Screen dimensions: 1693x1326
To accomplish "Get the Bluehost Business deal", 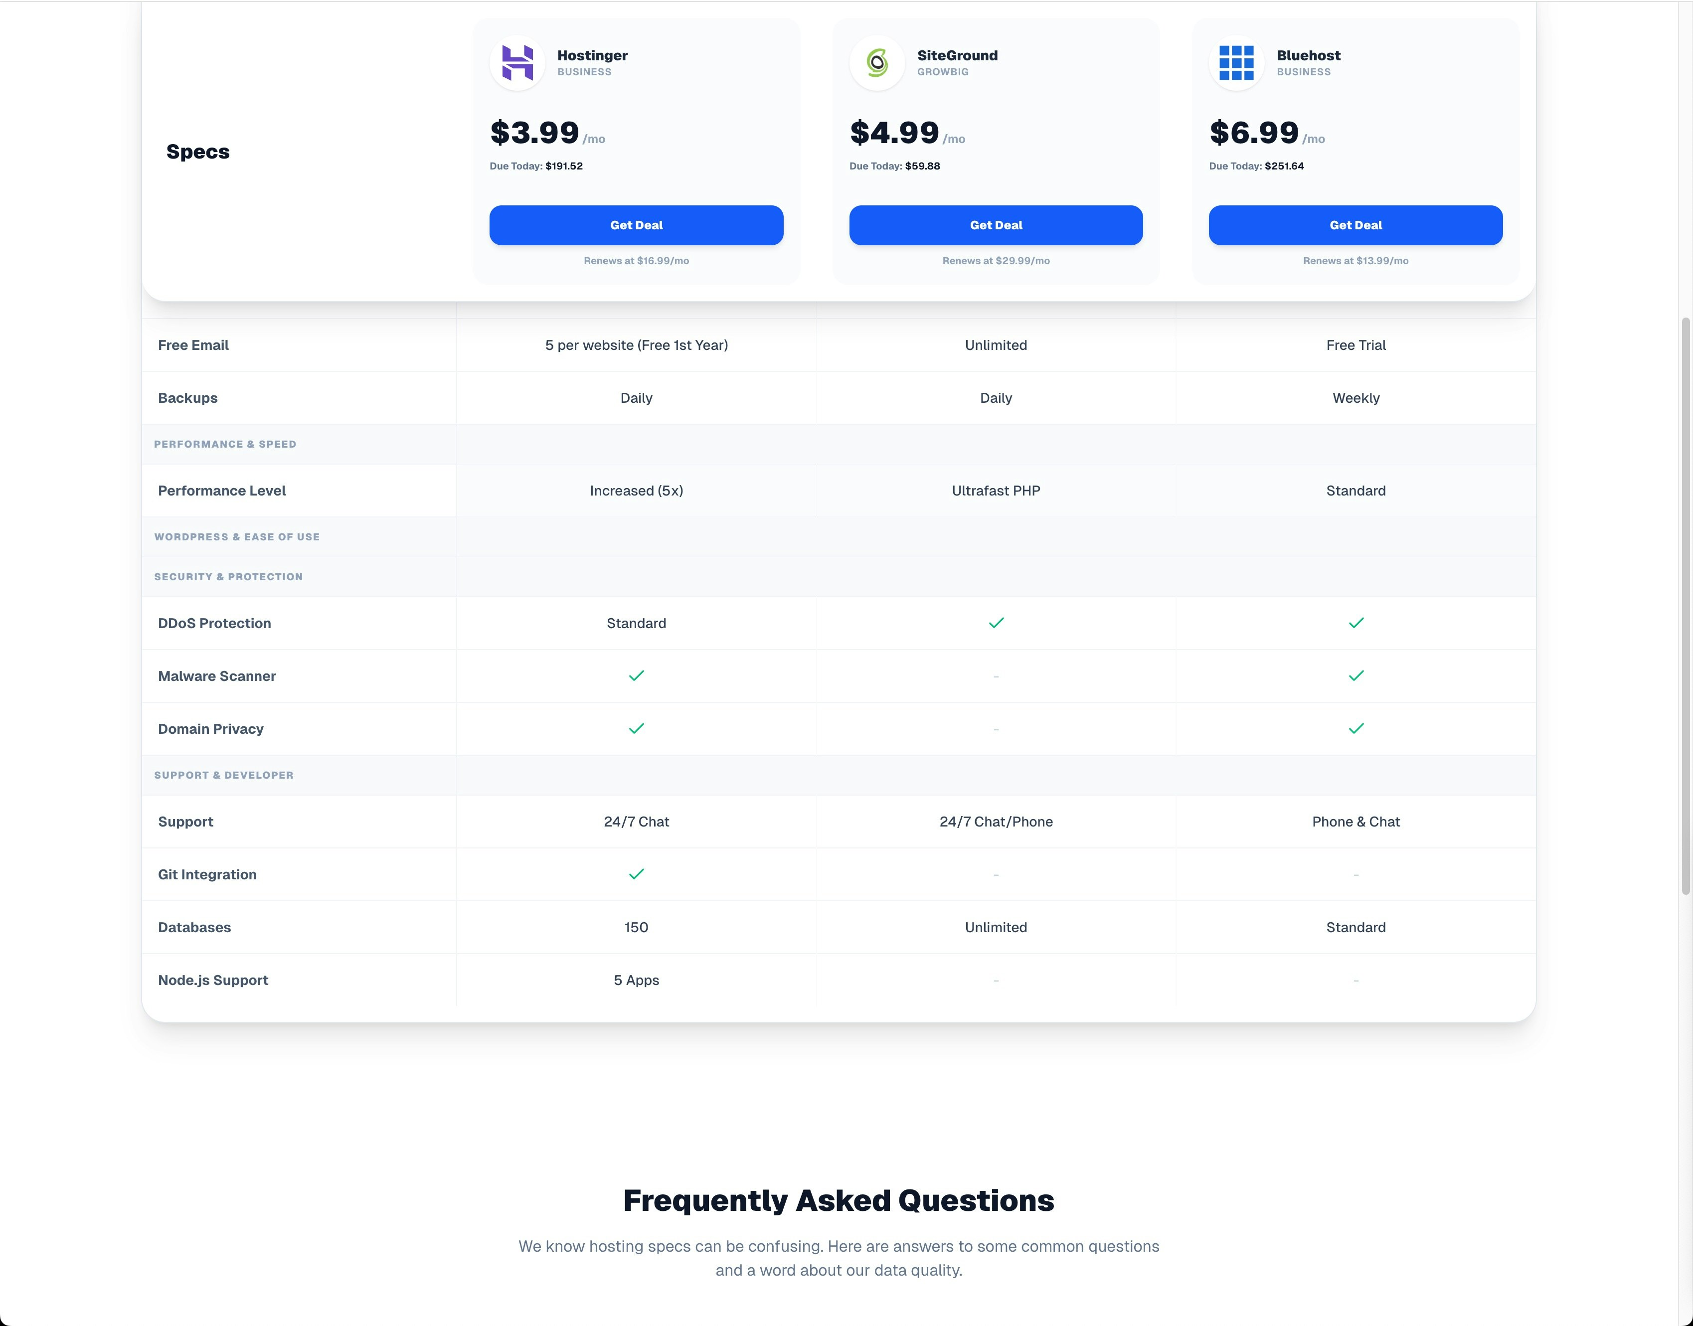I will pyautogui.click(x=1355, y=225).
